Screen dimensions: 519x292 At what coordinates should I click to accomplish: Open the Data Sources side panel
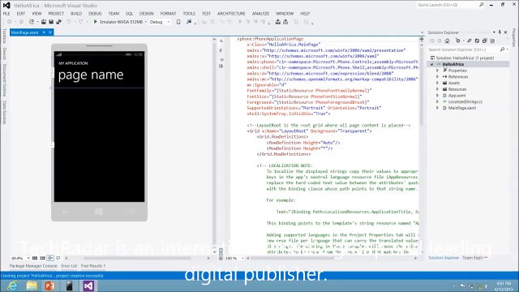(x=4, y=113)
